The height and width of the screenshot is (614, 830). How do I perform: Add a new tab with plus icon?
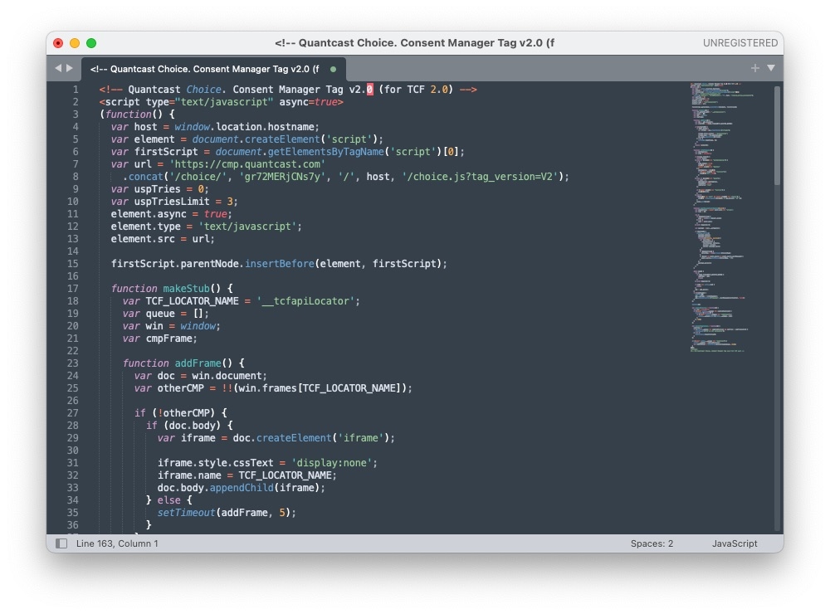pyautogui.click(x=754, y=68)
